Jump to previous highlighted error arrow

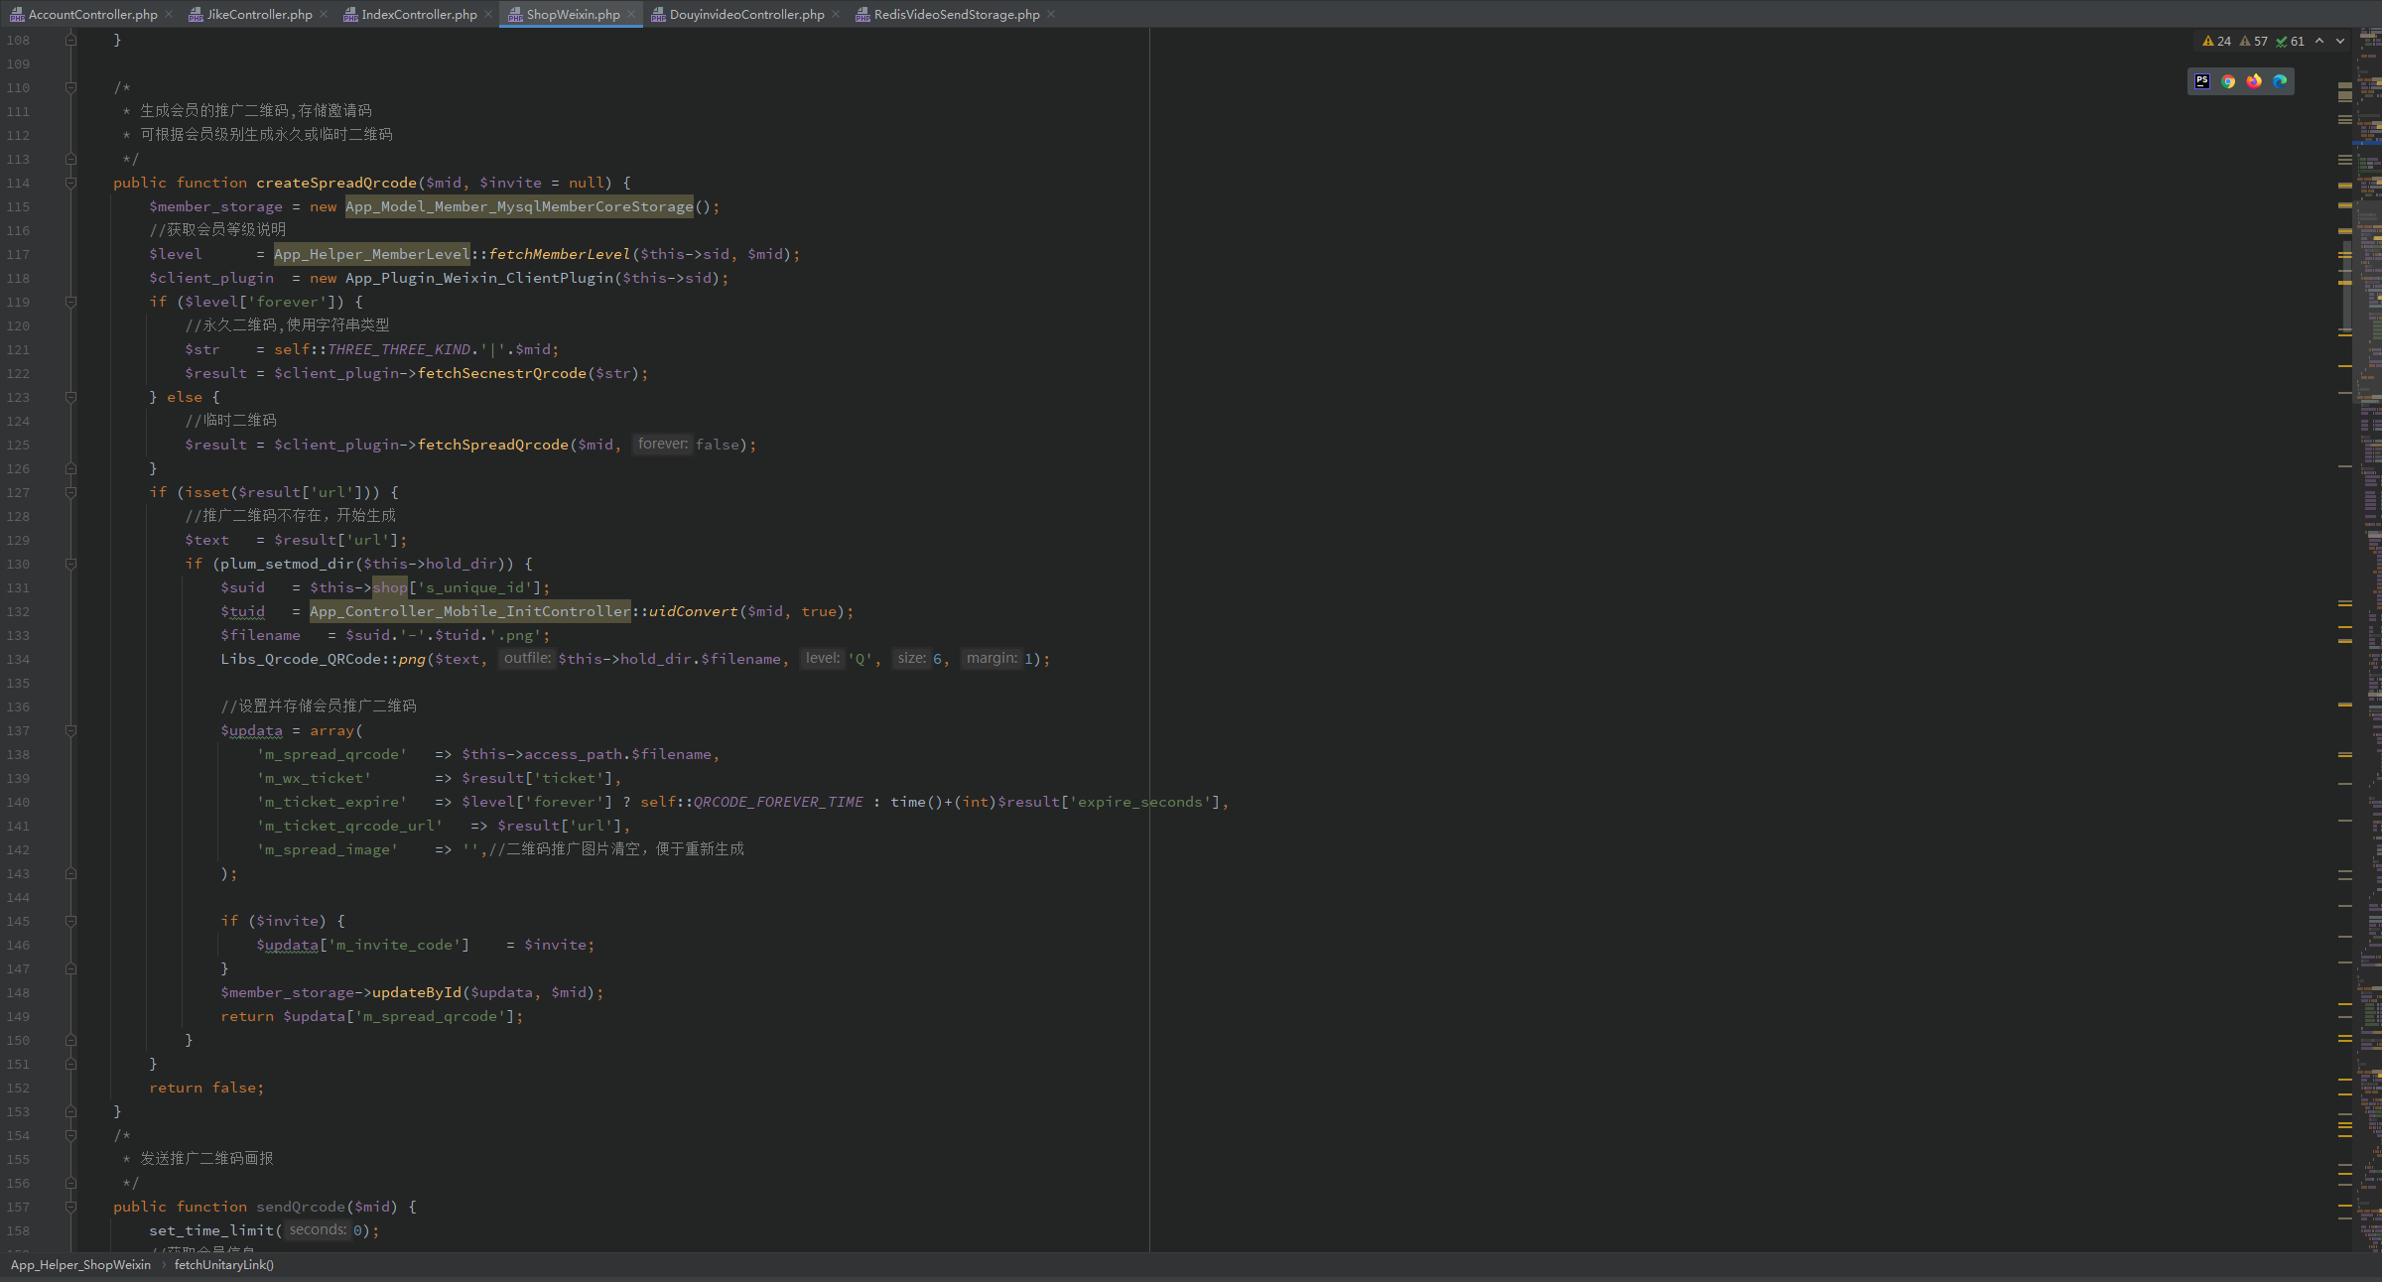point(2319,41)
